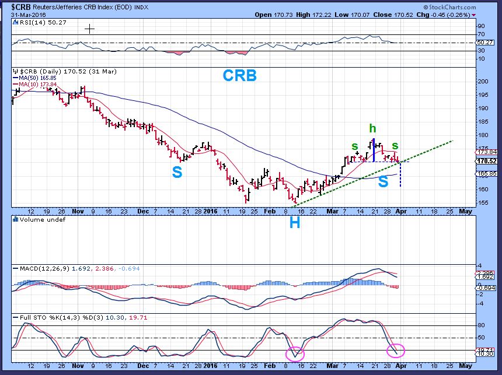
Task: Click the $CRB (Daily) 170.52 legend
Action: coord(68,71)
